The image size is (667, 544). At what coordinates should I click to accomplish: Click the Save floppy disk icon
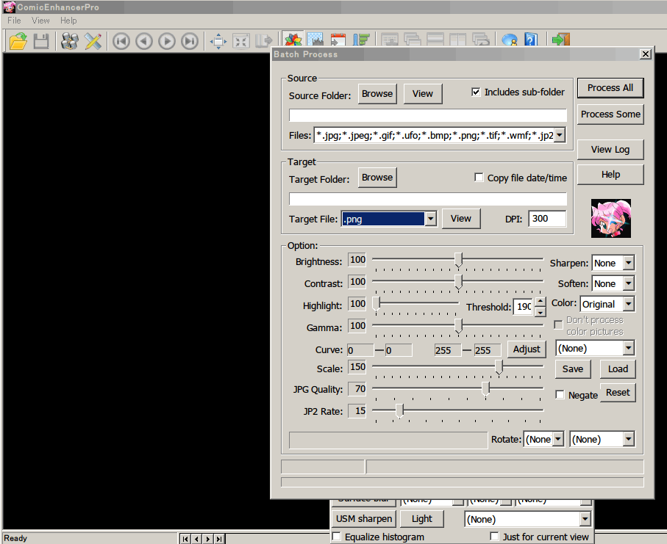coord(41,41)
